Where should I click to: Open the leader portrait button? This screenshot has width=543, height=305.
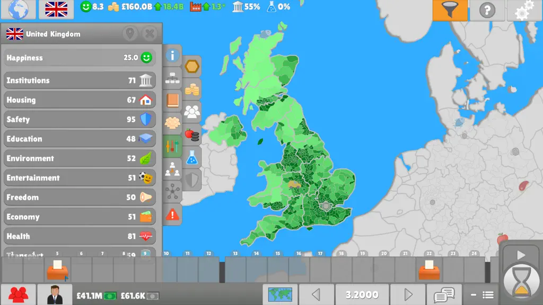[x=55, y=294]
